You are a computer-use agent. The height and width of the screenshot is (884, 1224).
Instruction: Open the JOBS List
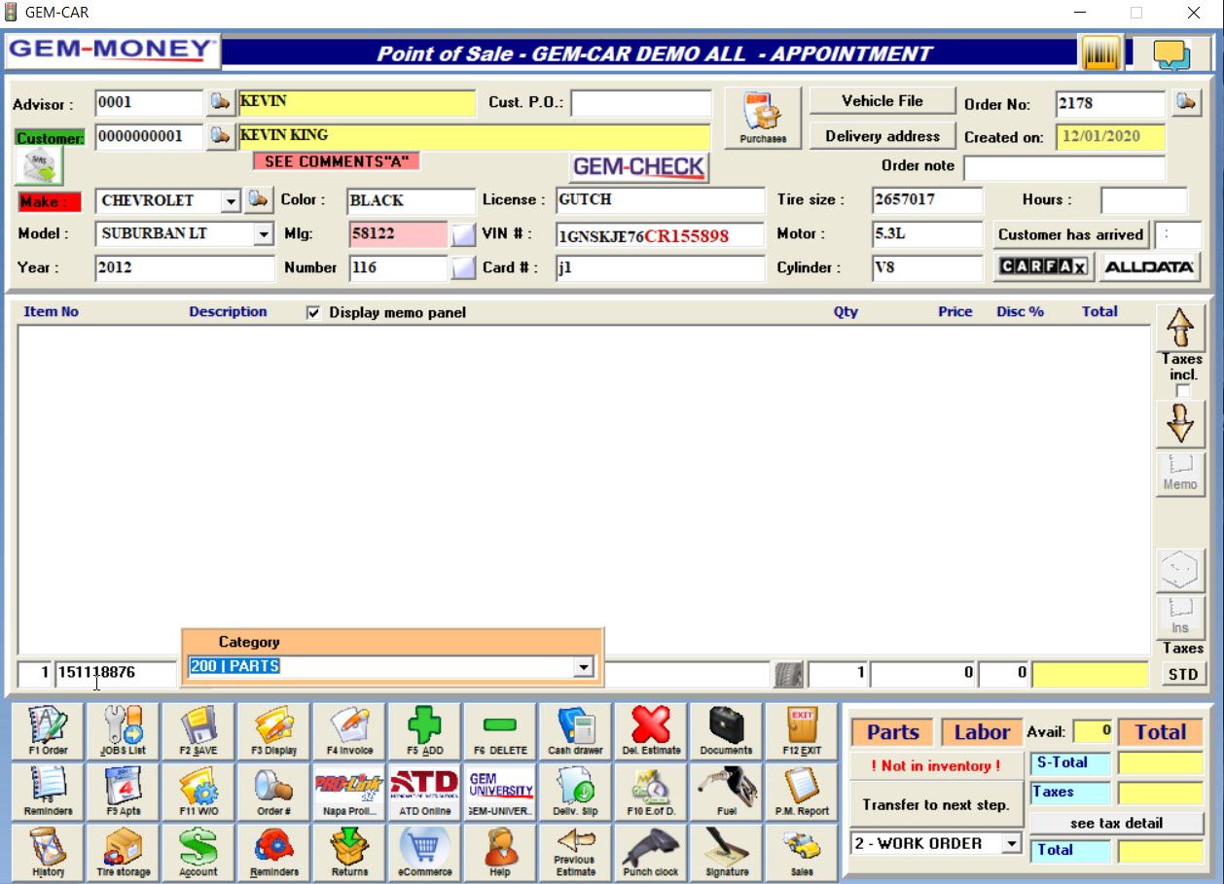[x=124, y=731]
